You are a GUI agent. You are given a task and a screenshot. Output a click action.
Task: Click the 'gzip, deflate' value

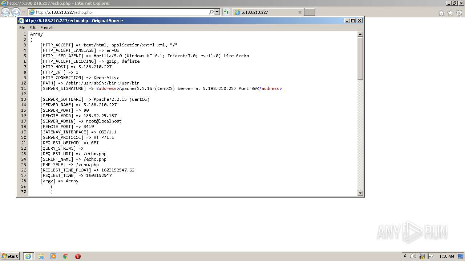click(123, 61)
